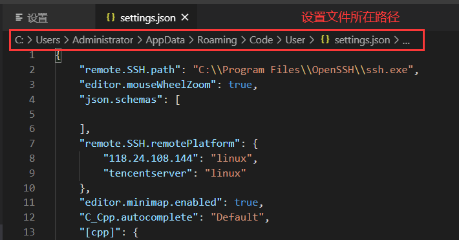Select the settings.json tab
This screenshot has height=240, width=459.
pos(146,17)
